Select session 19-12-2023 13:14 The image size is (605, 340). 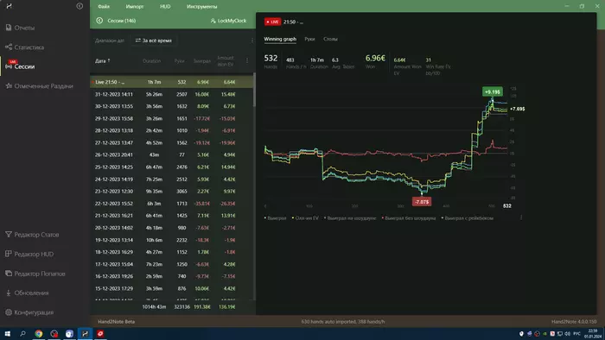172,240
